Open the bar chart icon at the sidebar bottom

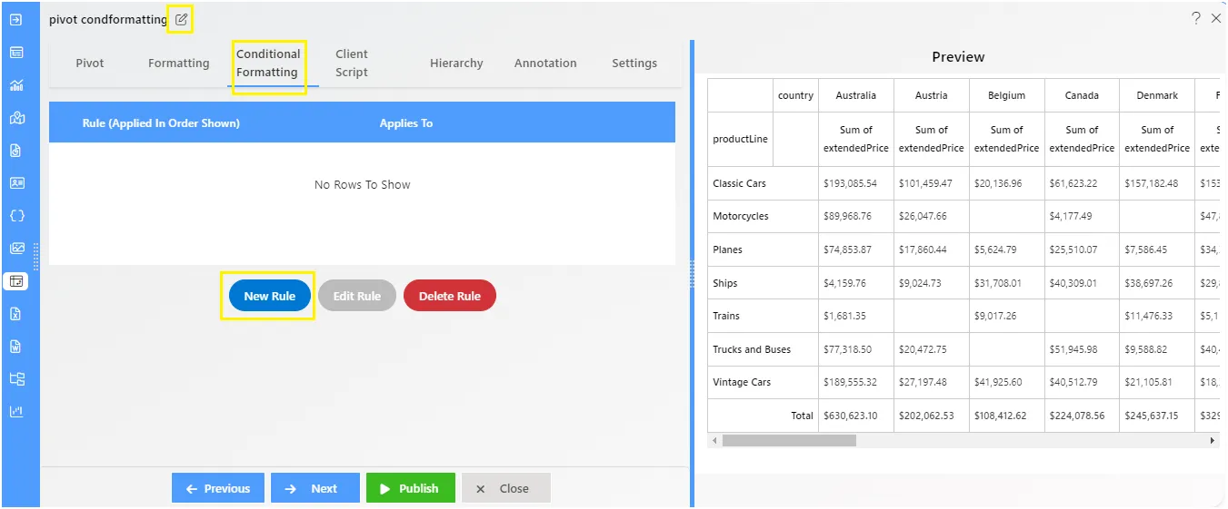(x=16, y=412)
